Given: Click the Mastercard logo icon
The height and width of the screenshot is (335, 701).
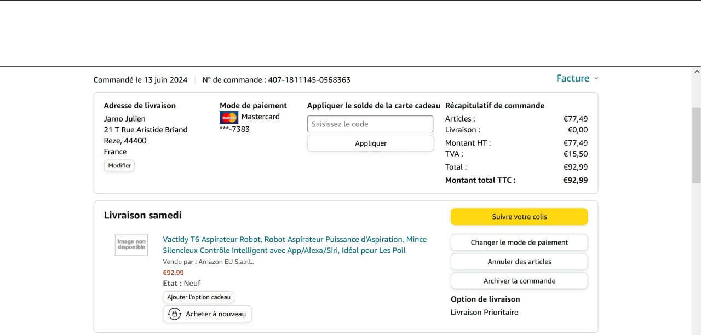Looking at the screenshot, I should click(x=228, y=117).
